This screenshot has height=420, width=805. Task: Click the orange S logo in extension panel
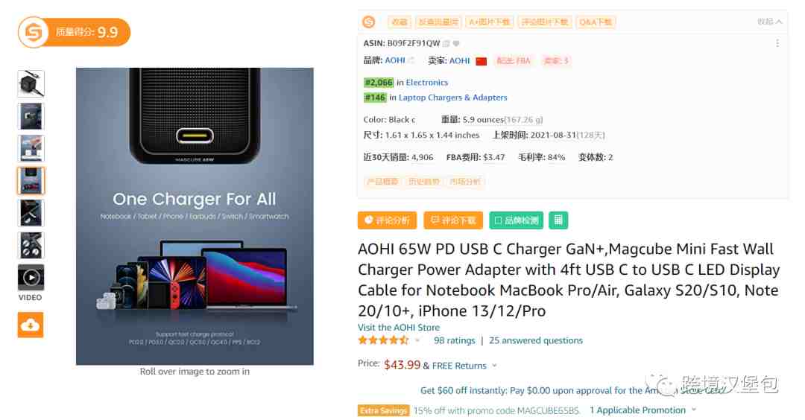[x=369, y=22]
